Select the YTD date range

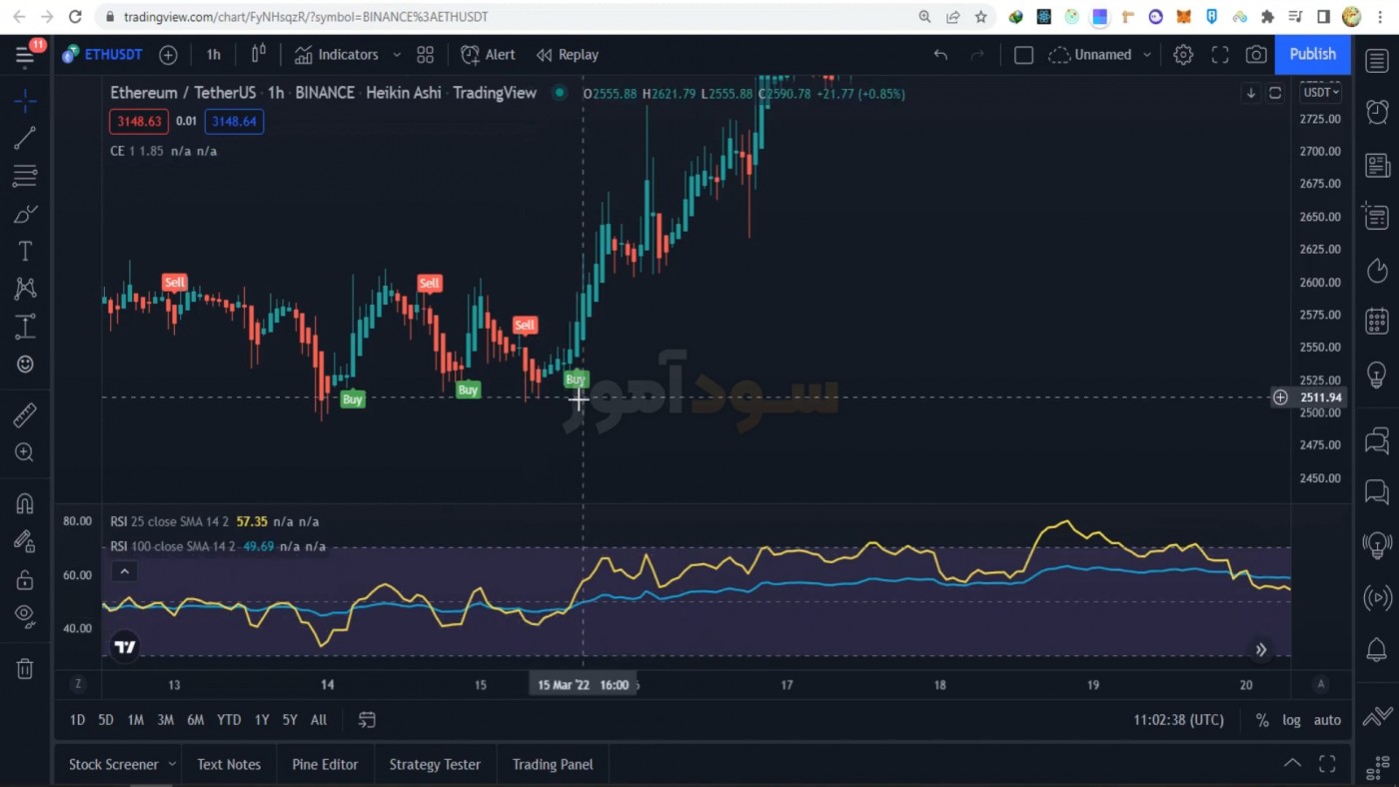(229, 720)
